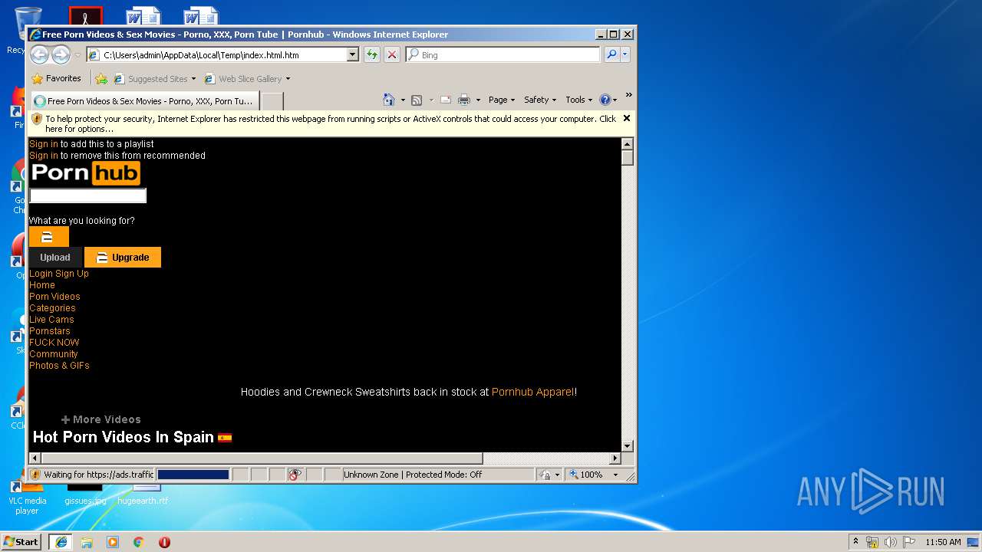The image size is (982, 552).
Task: Click the More Videos link
Action: pyautogui.click(x=101, y=419)
